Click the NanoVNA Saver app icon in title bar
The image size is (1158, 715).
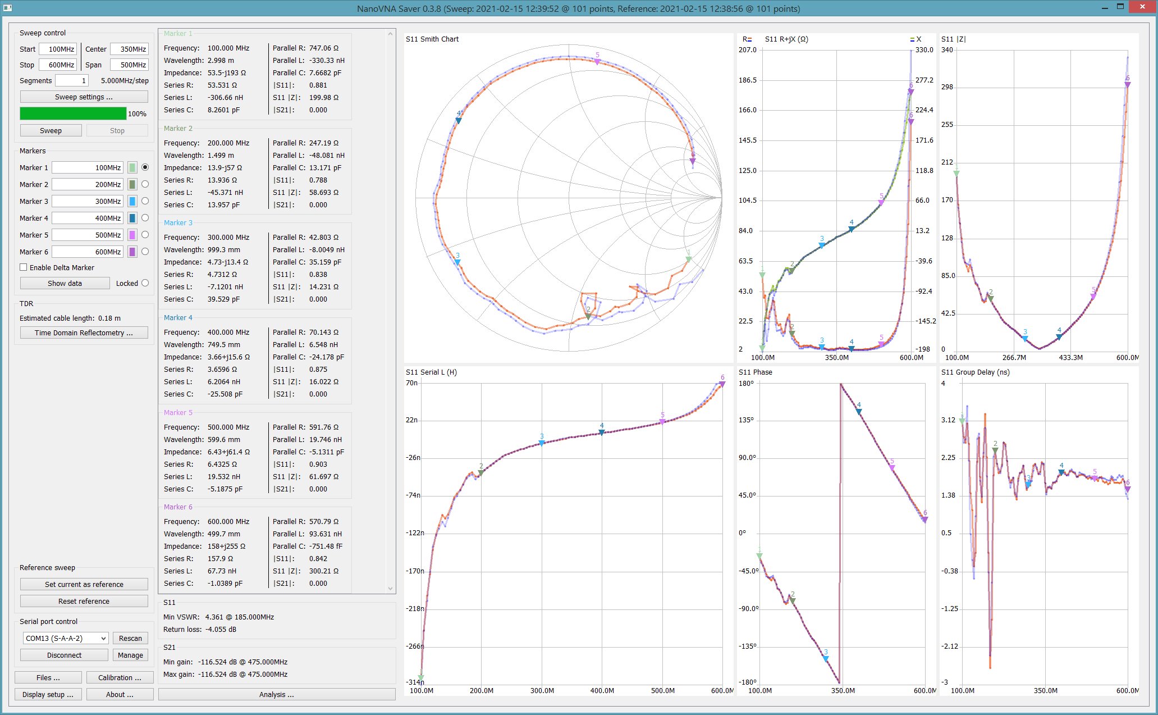click(7, 8)
